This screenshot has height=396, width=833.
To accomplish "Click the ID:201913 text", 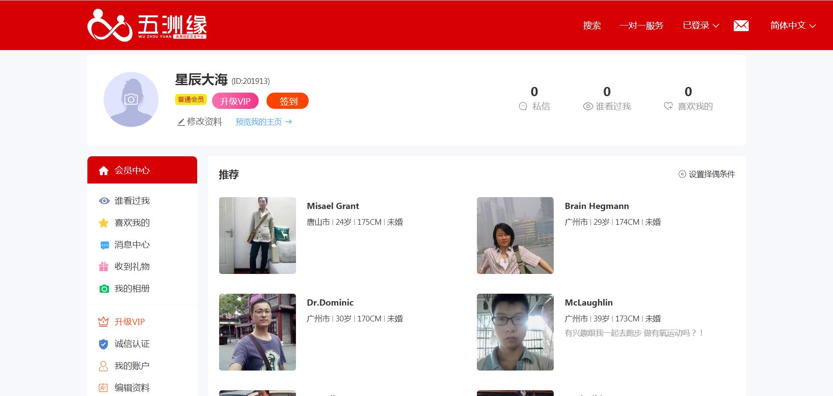I will [251, 81].
